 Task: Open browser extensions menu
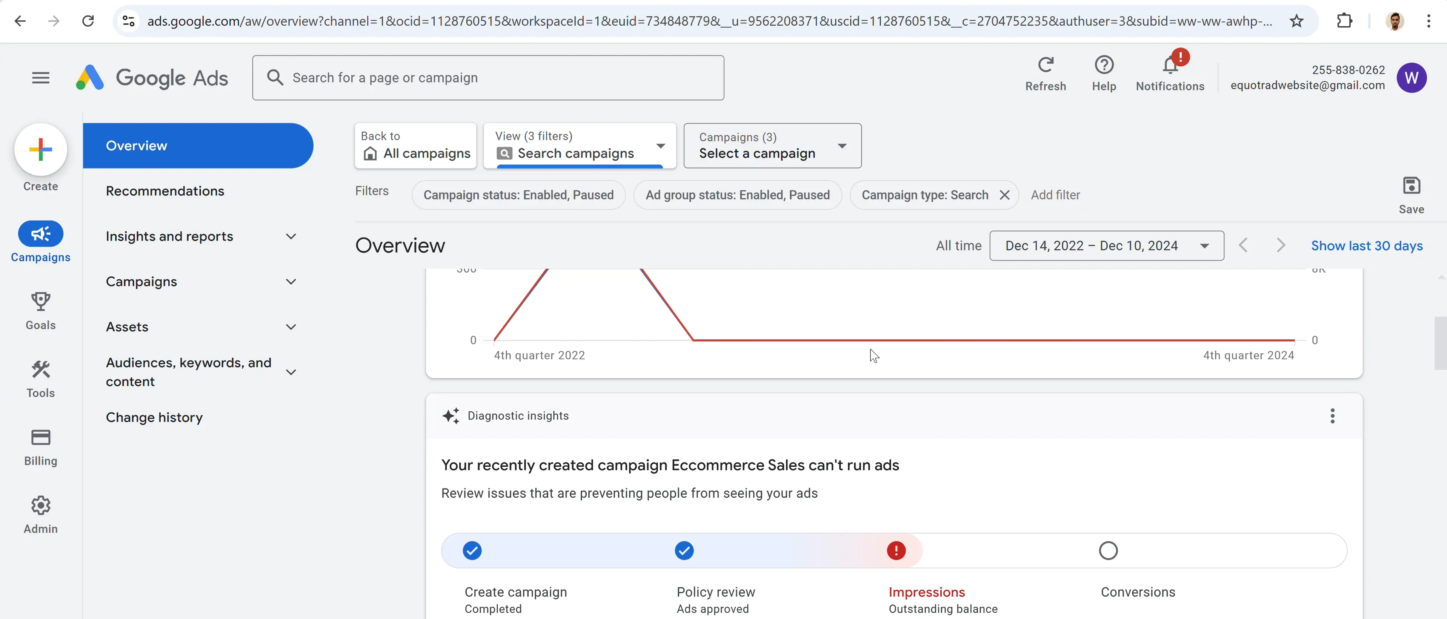click(x=1345, y=21)
